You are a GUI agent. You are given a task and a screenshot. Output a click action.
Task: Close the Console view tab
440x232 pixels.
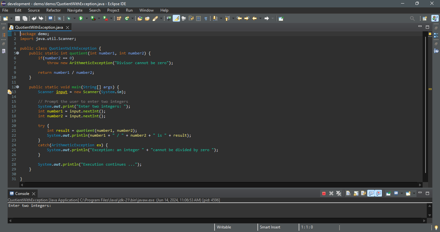[33, 194]
